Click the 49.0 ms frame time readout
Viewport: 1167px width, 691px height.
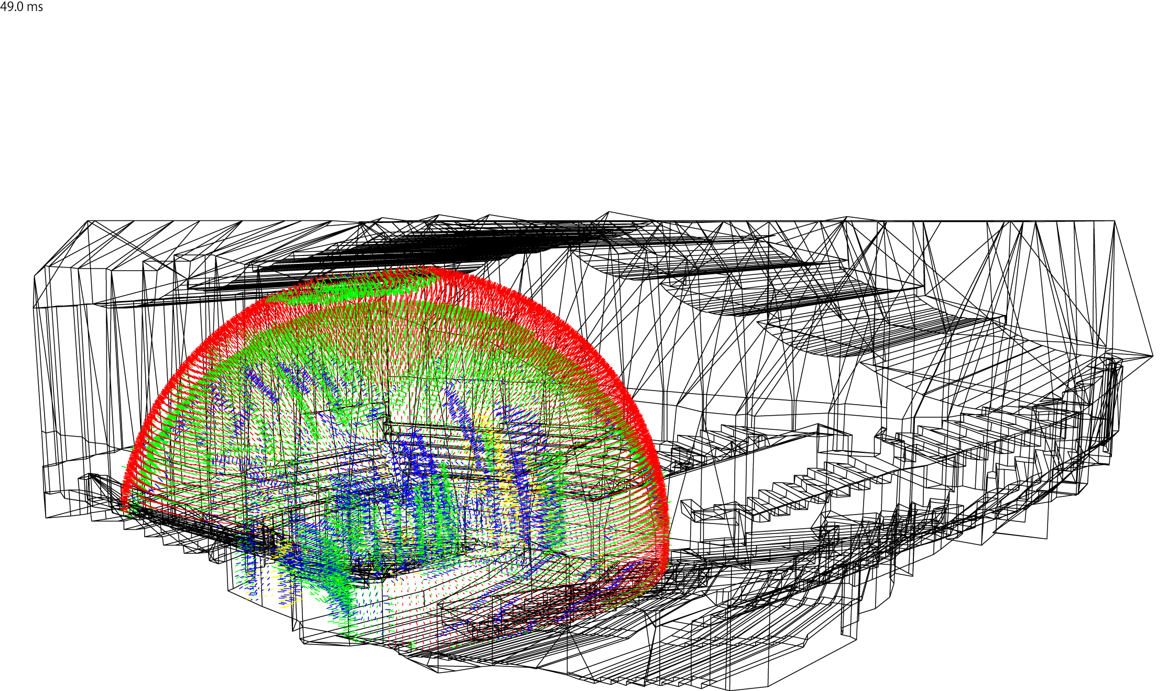tap(23, 7)
